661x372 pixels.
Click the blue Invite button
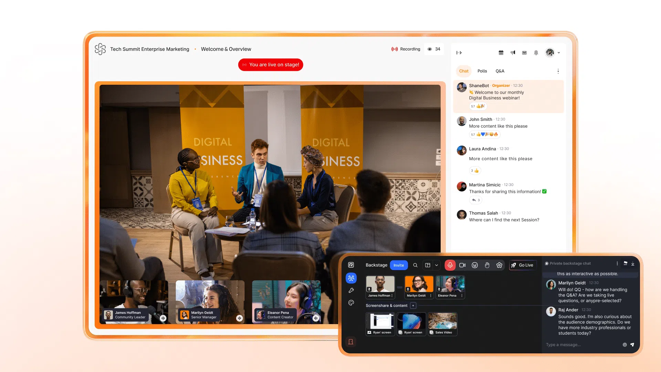pos(399,265)
